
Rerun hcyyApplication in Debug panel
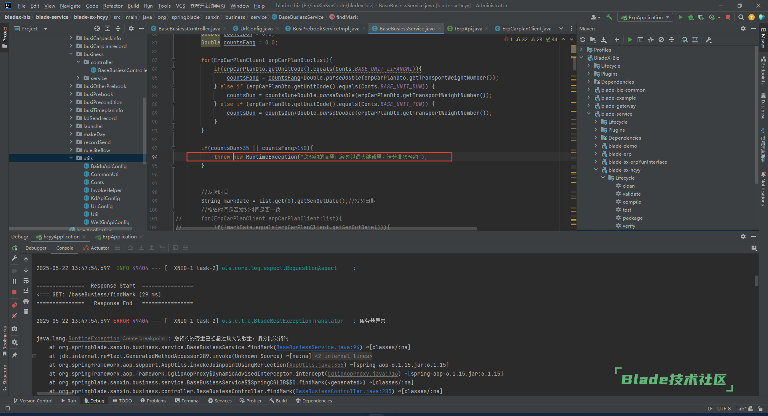[14, 248]
